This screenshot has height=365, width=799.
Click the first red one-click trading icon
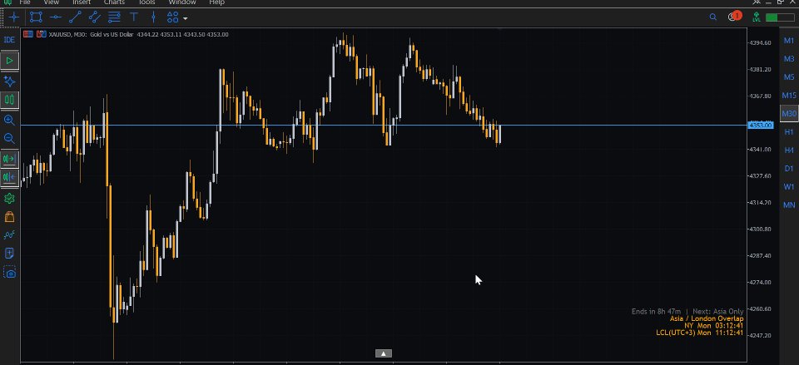click(x=28, y=34)
